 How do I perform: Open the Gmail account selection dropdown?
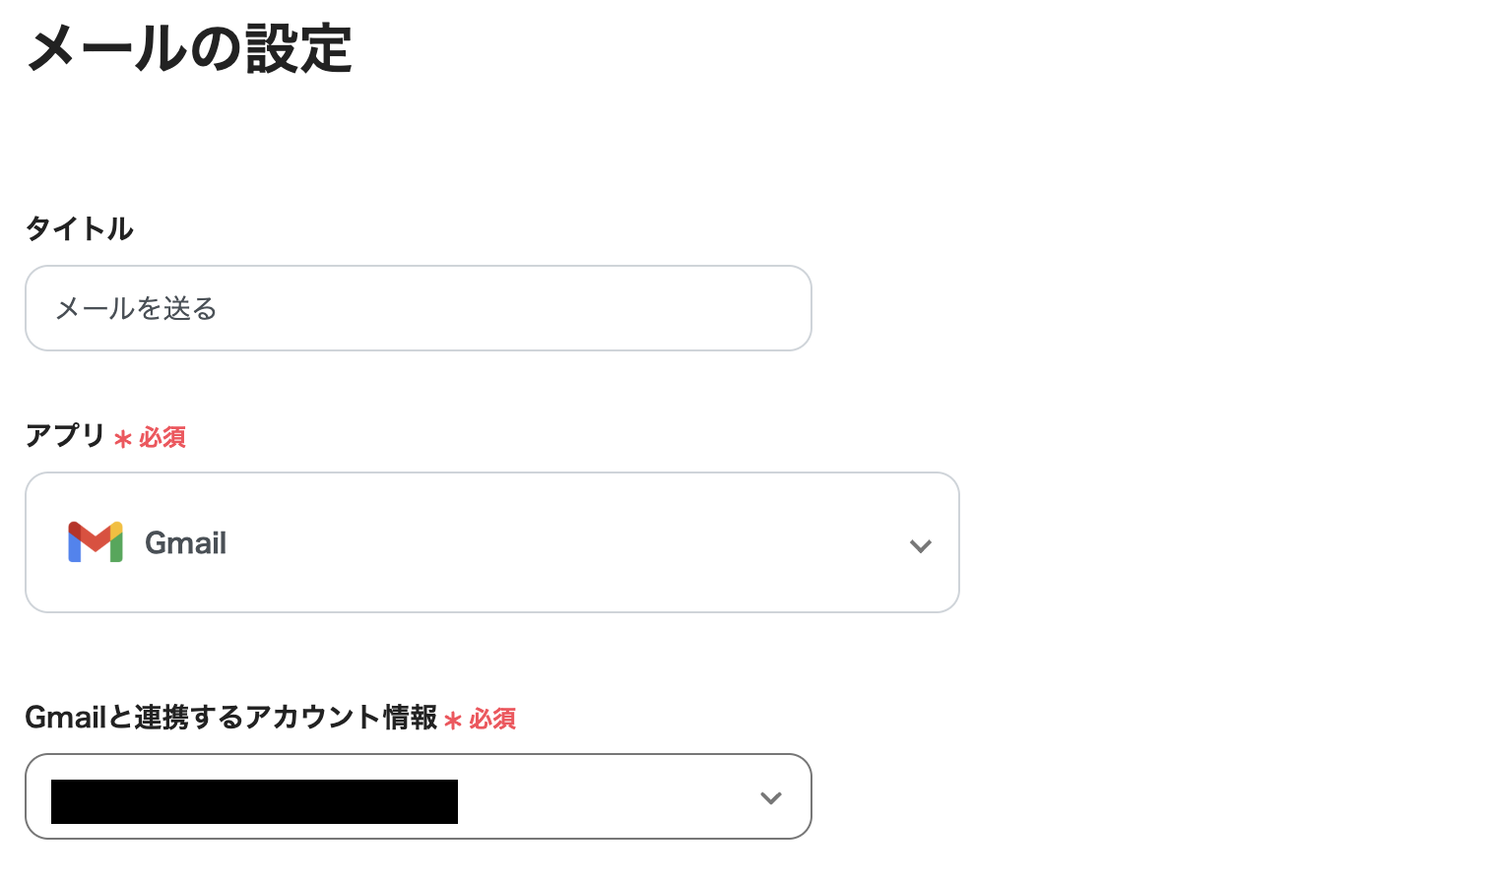[x=418, y=796]
